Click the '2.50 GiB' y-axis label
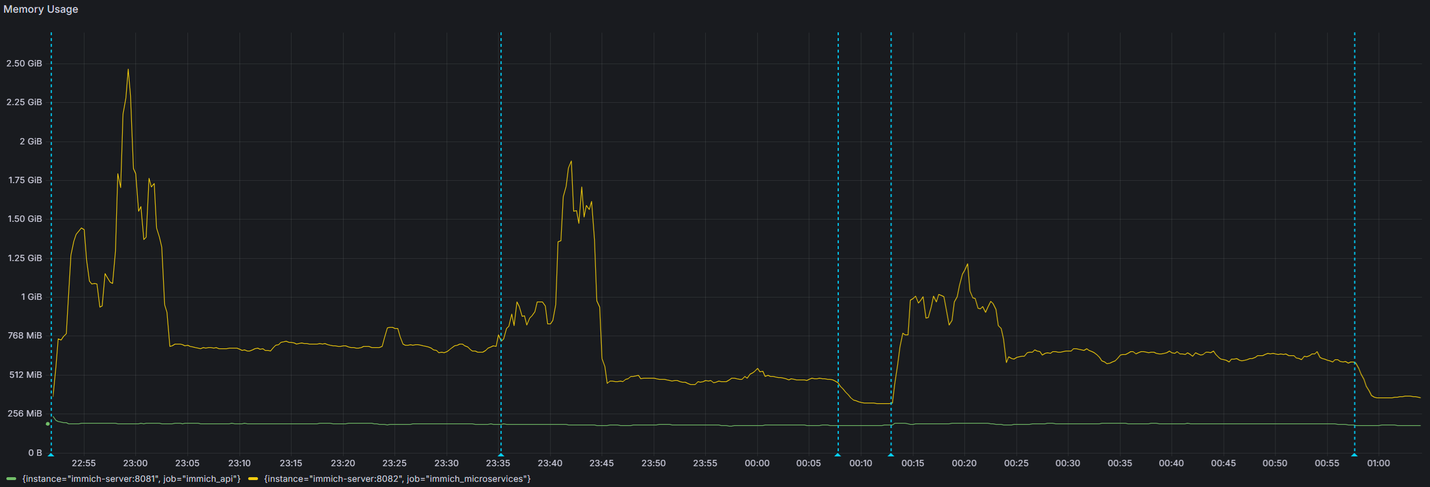This screenshot has width=1430, height=487. tap(24, 64)
